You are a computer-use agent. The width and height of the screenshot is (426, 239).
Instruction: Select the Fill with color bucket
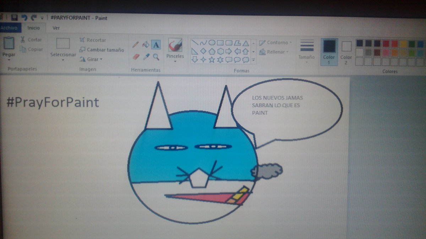(146, 45)
